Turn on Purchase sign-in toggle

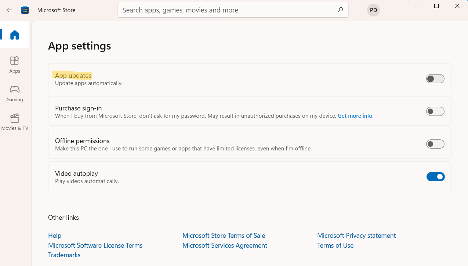click(435, 112)
